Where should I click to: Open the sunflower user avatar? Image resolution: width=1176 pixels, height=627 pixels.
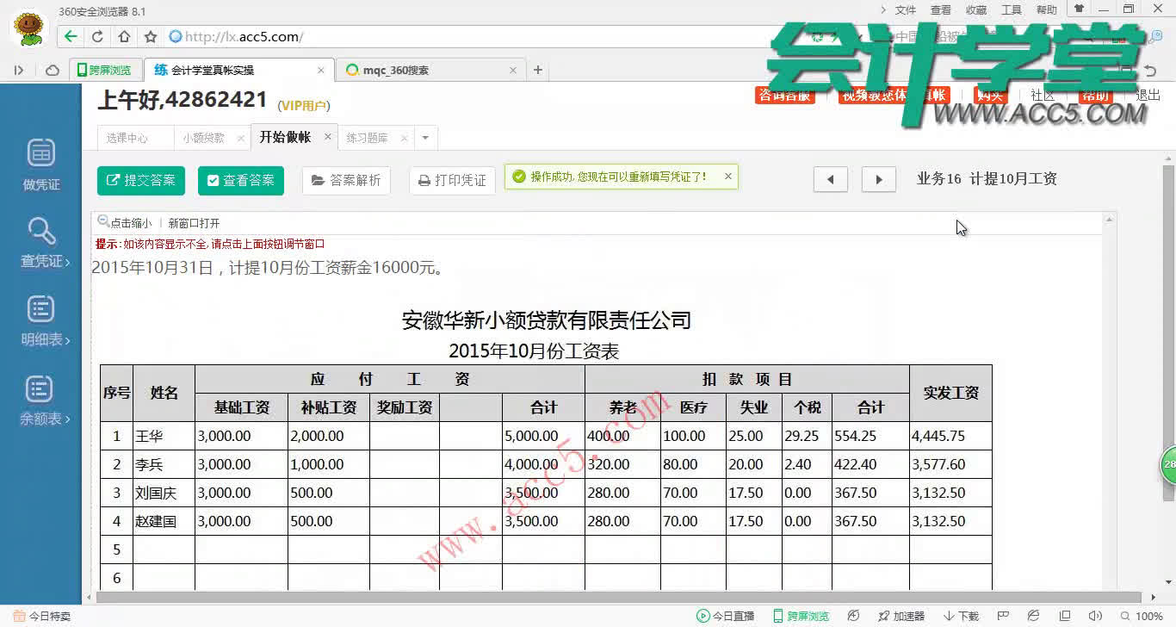pos(30,28)
